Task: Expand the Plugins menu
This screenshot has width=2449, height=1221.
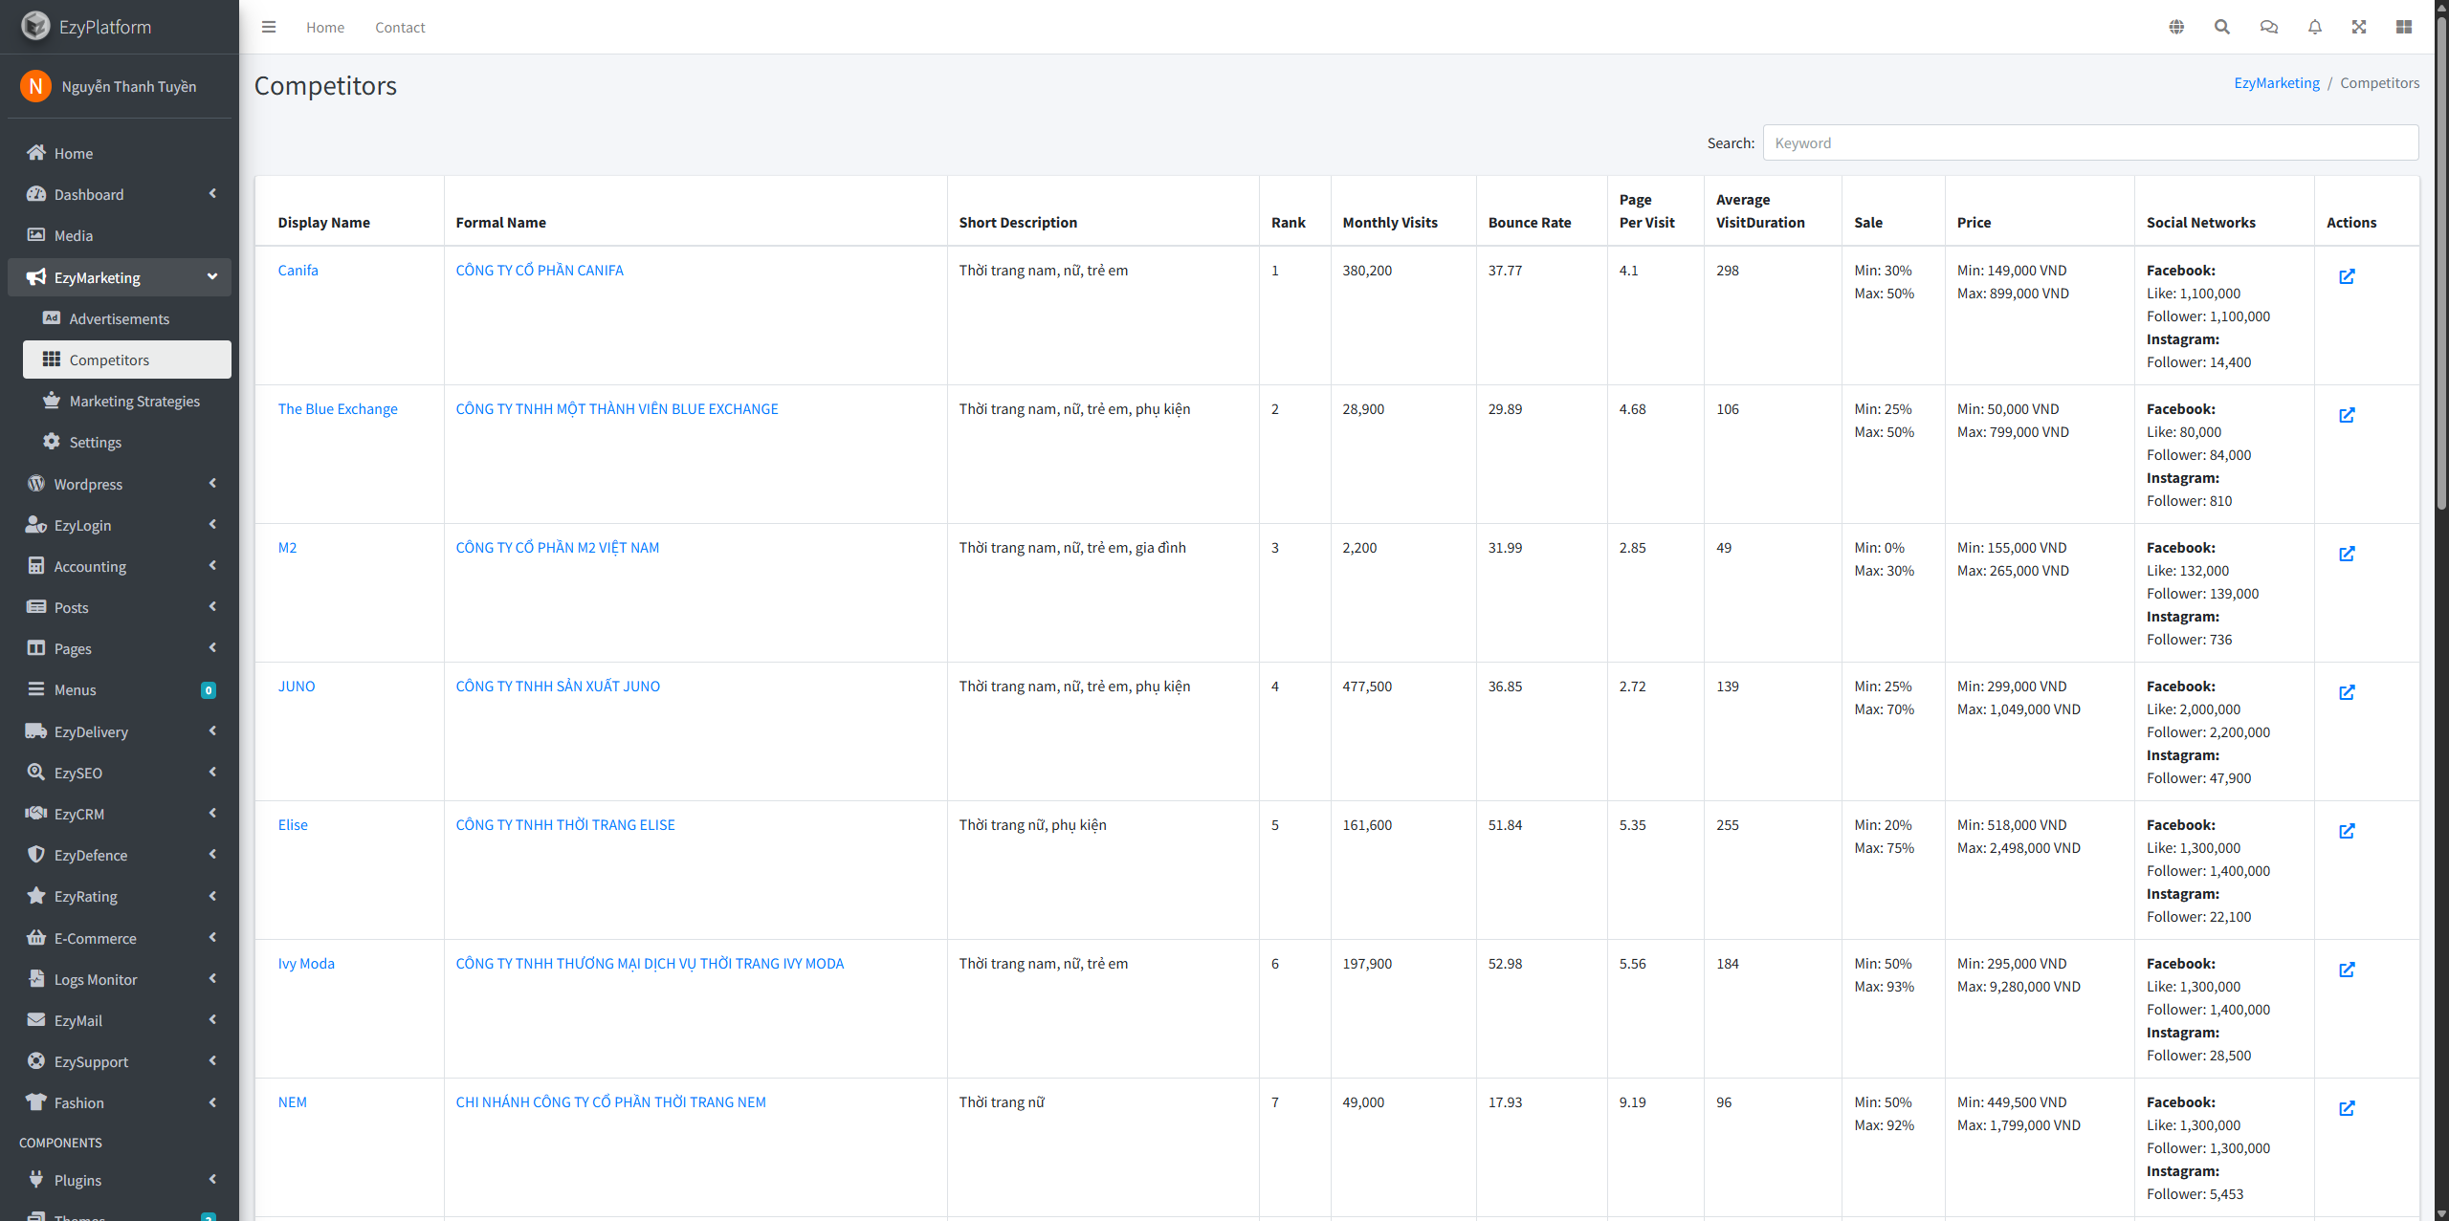Action: (x=120, y=1180)
